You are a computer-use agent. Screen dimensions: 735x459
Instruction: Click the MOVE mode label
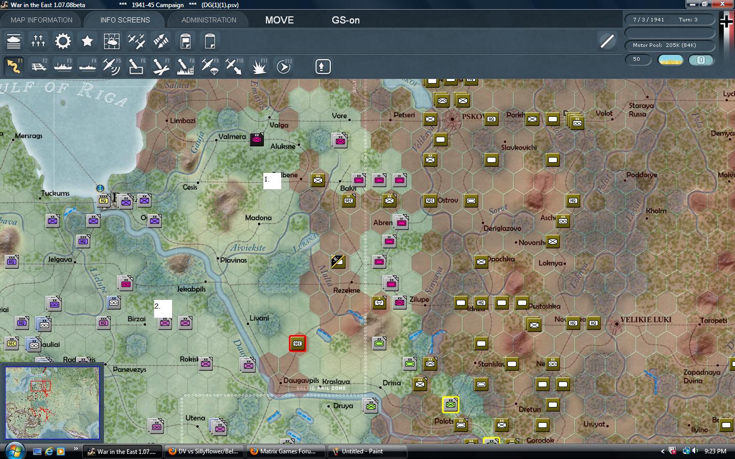(279, 20)
